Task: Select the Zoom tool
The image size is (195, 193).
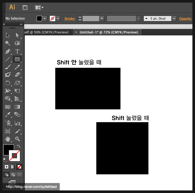Action: [17, 139]
